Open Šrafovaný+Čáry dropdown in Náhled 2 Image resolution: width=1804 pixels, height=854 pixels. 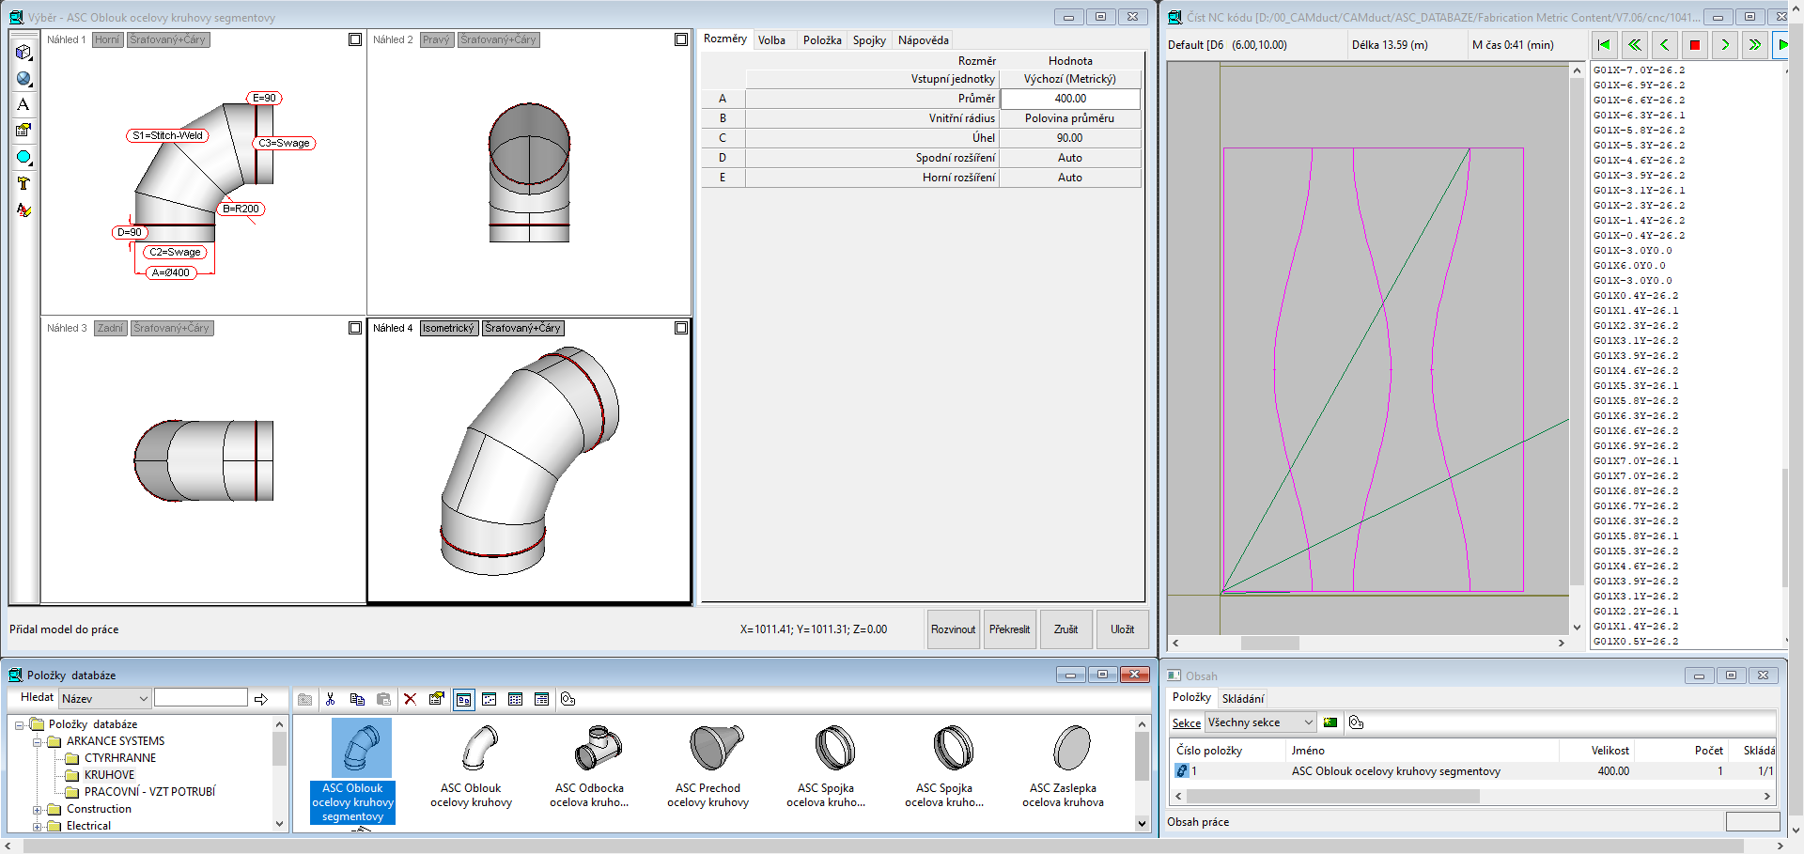(499, 39)
